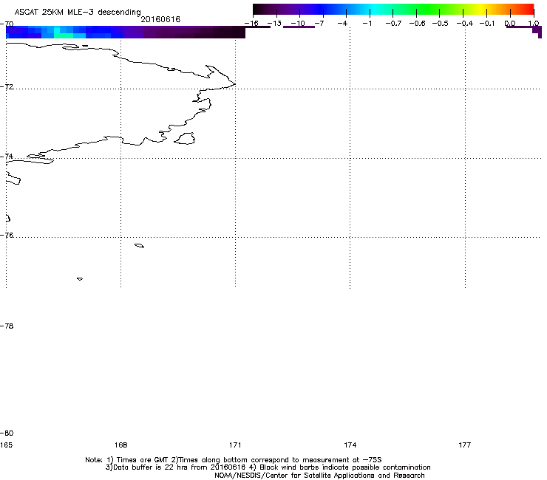Viewport: 547px width, 480px height.
Task: Click the note line 'Times are GMT'
Action: pyautogui.click(x=142, y=460)
